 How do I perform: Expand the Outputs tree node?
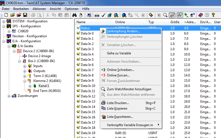coord(25,71)
